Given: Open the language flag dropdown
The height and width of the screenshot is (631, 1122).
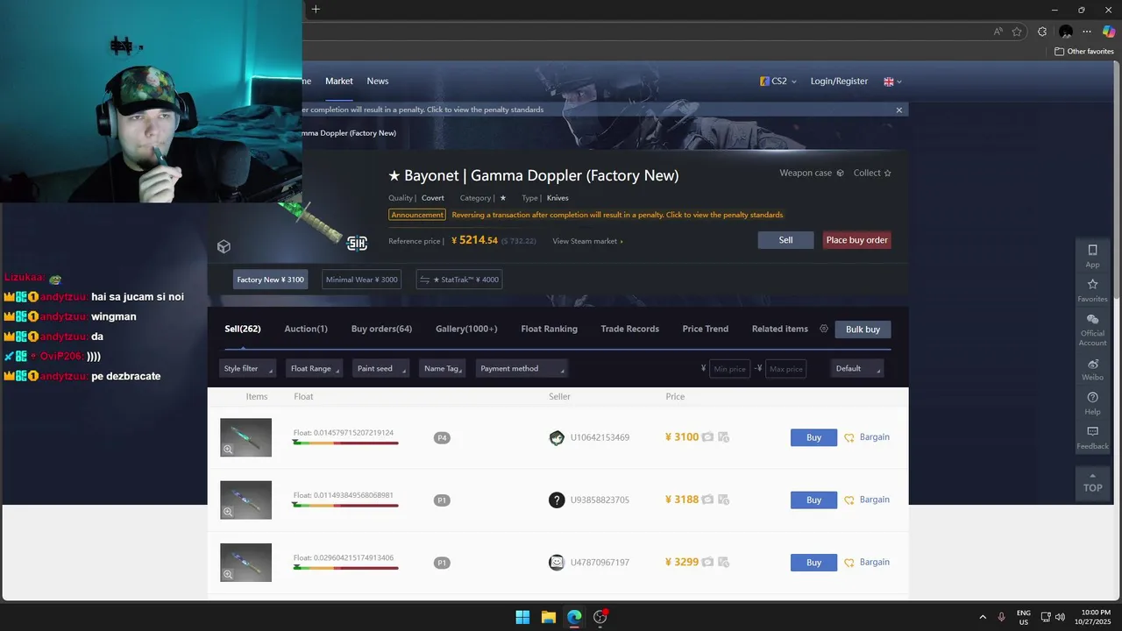Looking at the screenshot, I should tap(892, 82).
